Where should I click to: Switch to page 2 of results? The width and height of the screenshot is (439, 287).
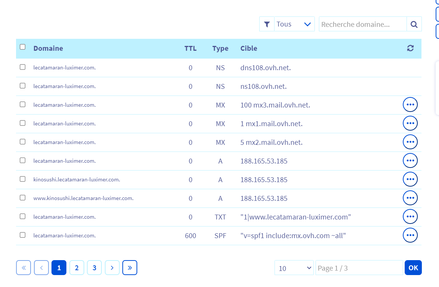76,268
